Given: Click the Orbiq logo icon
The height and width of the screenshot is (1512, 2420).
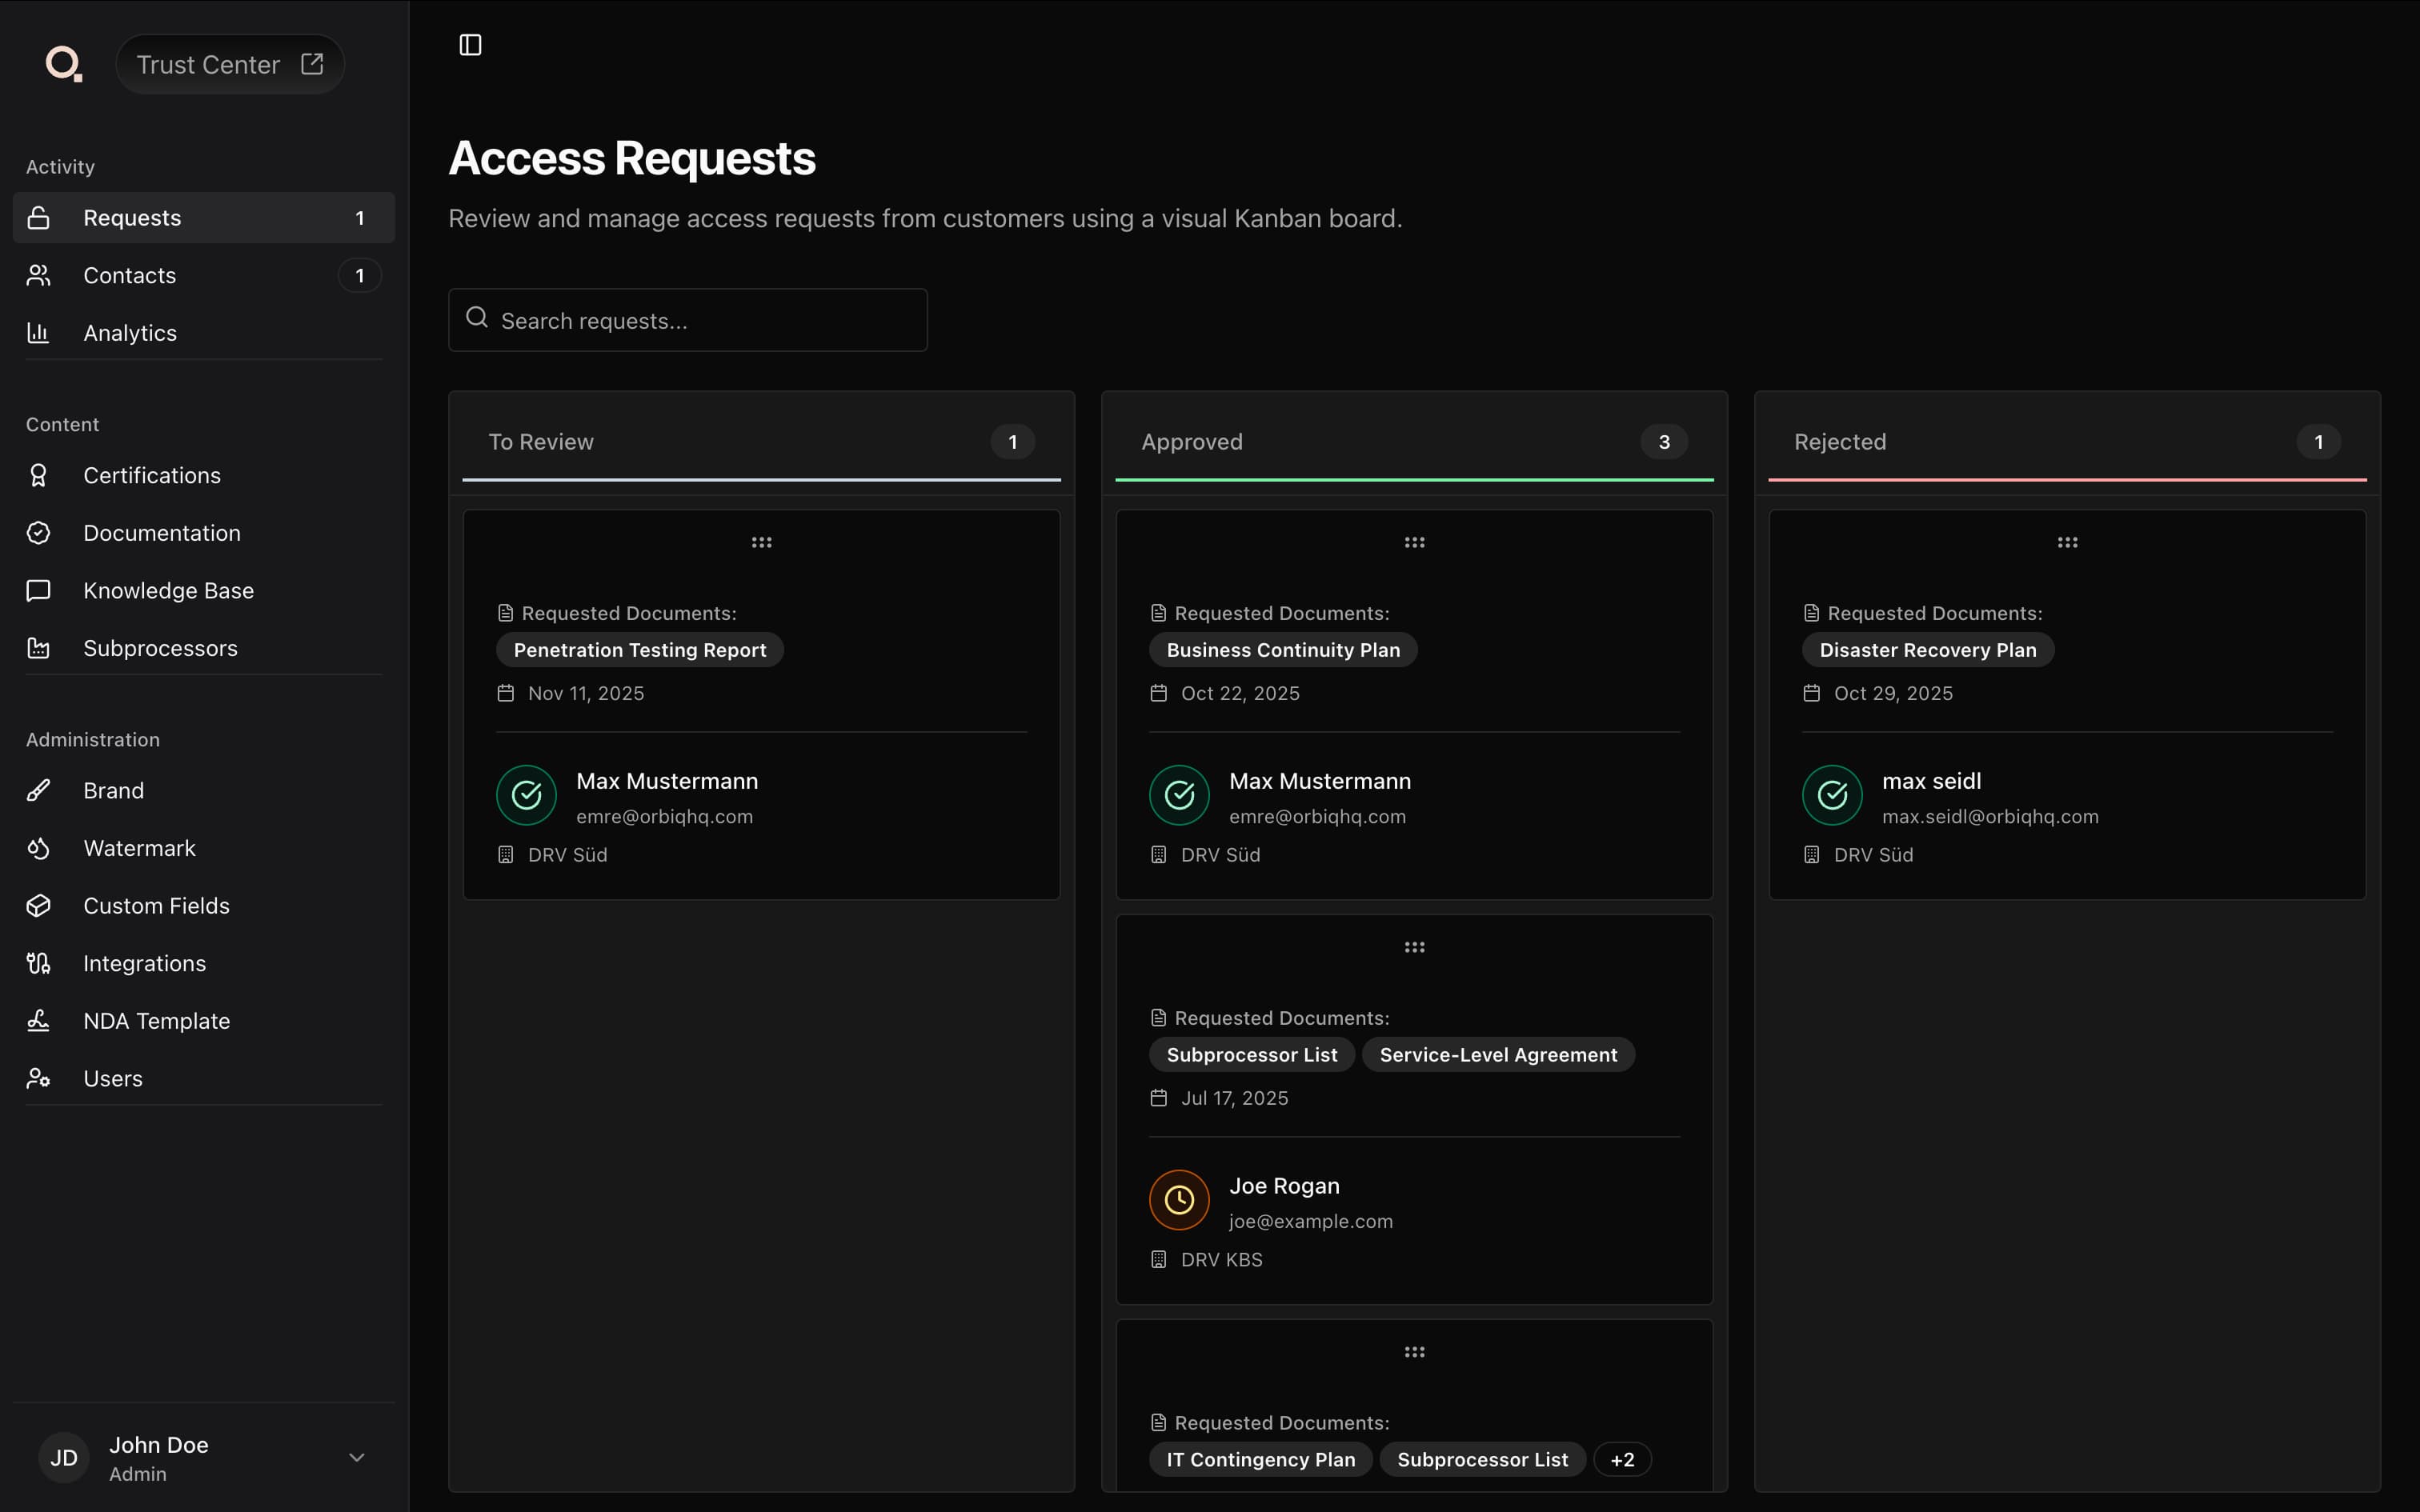Looking at the screenshot, I should 63,64.
